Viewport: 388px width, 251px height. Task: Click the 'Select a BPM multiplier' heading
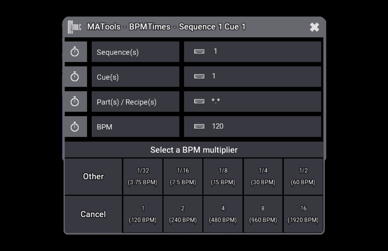194,150
